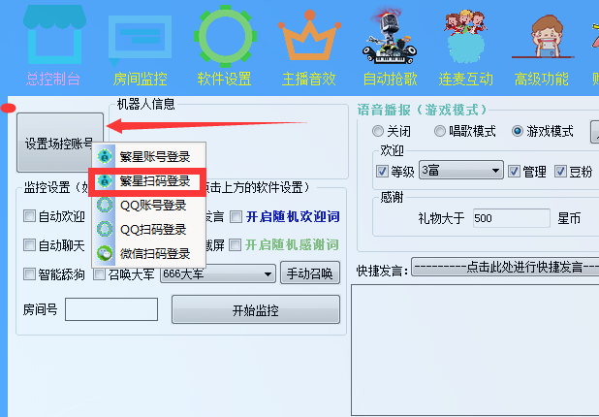
Task: Open the 总控制台 storefront icon
Action: [54, 34]
